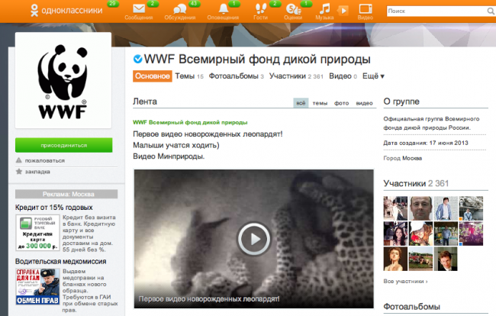Viewport: 496px width, 316px height.
Task: Click the WWF panda group avatar
Action: [63, 80]
